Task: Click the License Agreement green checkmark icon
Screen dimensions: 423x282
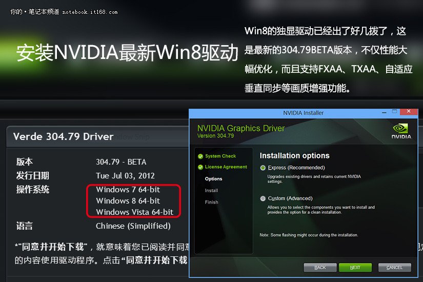Action: (x=200, y=167)
